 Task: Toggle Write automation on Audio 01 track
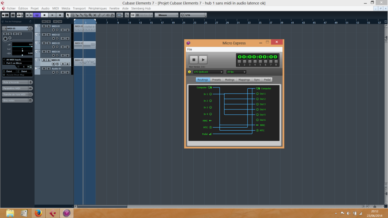coord(67,72)
